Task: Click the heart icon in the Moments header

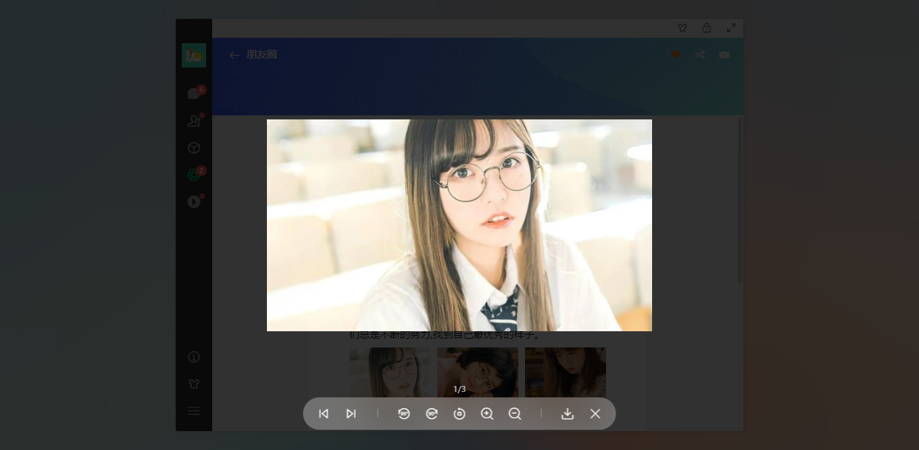Action: click(676, 55)
